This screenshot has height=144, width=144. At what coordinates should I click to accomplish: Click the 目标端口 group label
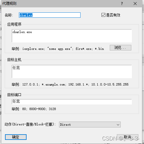pyautogui.click(x=14, y=95)
